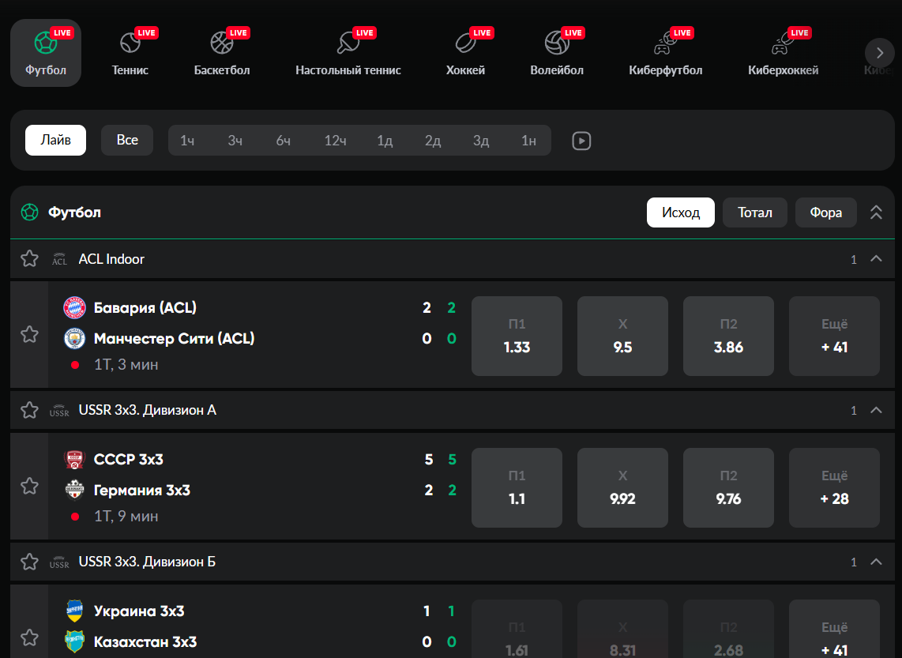This screenshot has height=658, width=902.
Task: Open the Баскетбол live category
Action: click(222, 53)
